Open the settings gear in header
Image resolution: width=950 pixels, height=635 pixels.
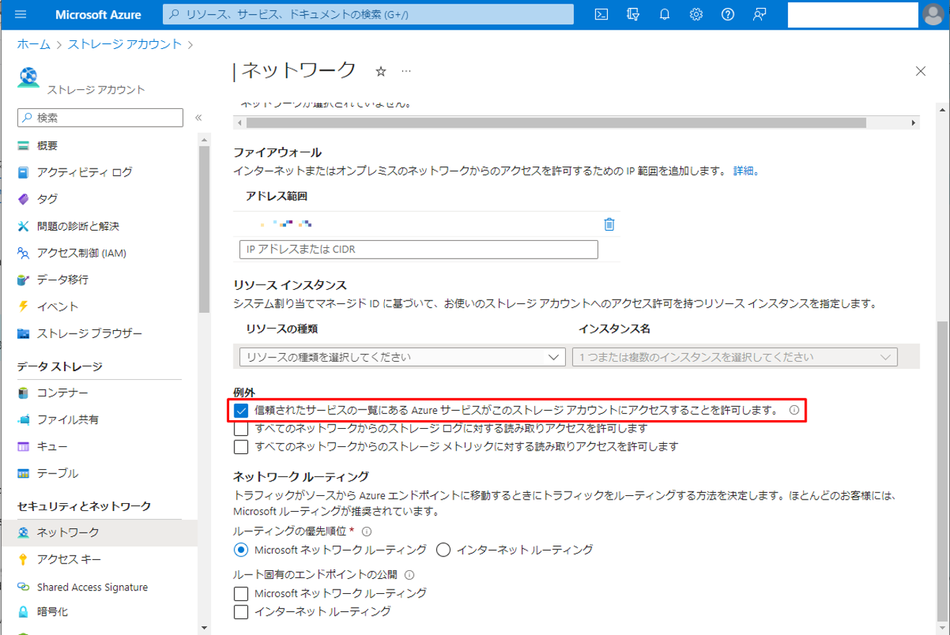(x=696, y=14)
